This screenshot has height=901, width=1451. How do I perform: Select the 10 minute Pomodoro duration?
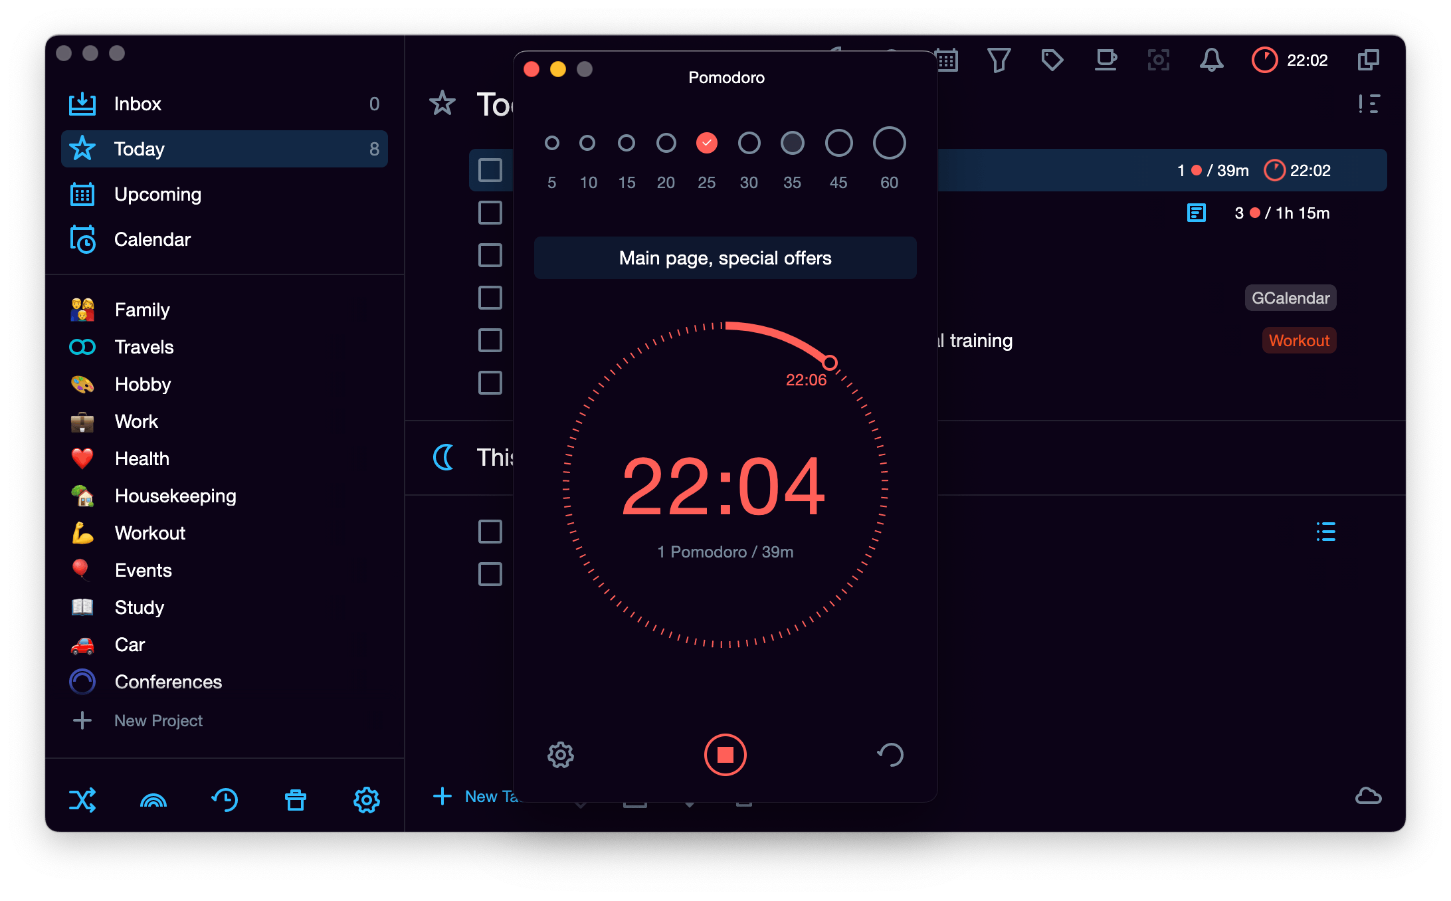click(587, 143)
